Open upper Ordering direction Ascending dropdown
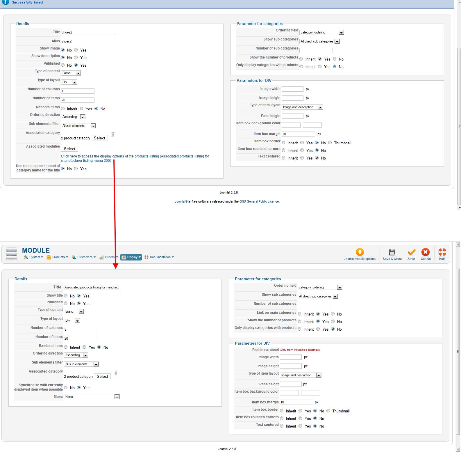The image size is (461, 452). (73, 117)
